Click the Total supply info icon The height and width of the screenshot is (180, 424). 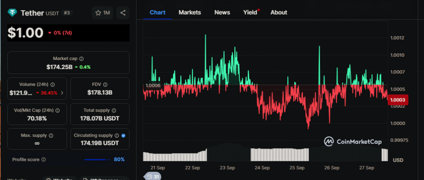click(114, 110)
